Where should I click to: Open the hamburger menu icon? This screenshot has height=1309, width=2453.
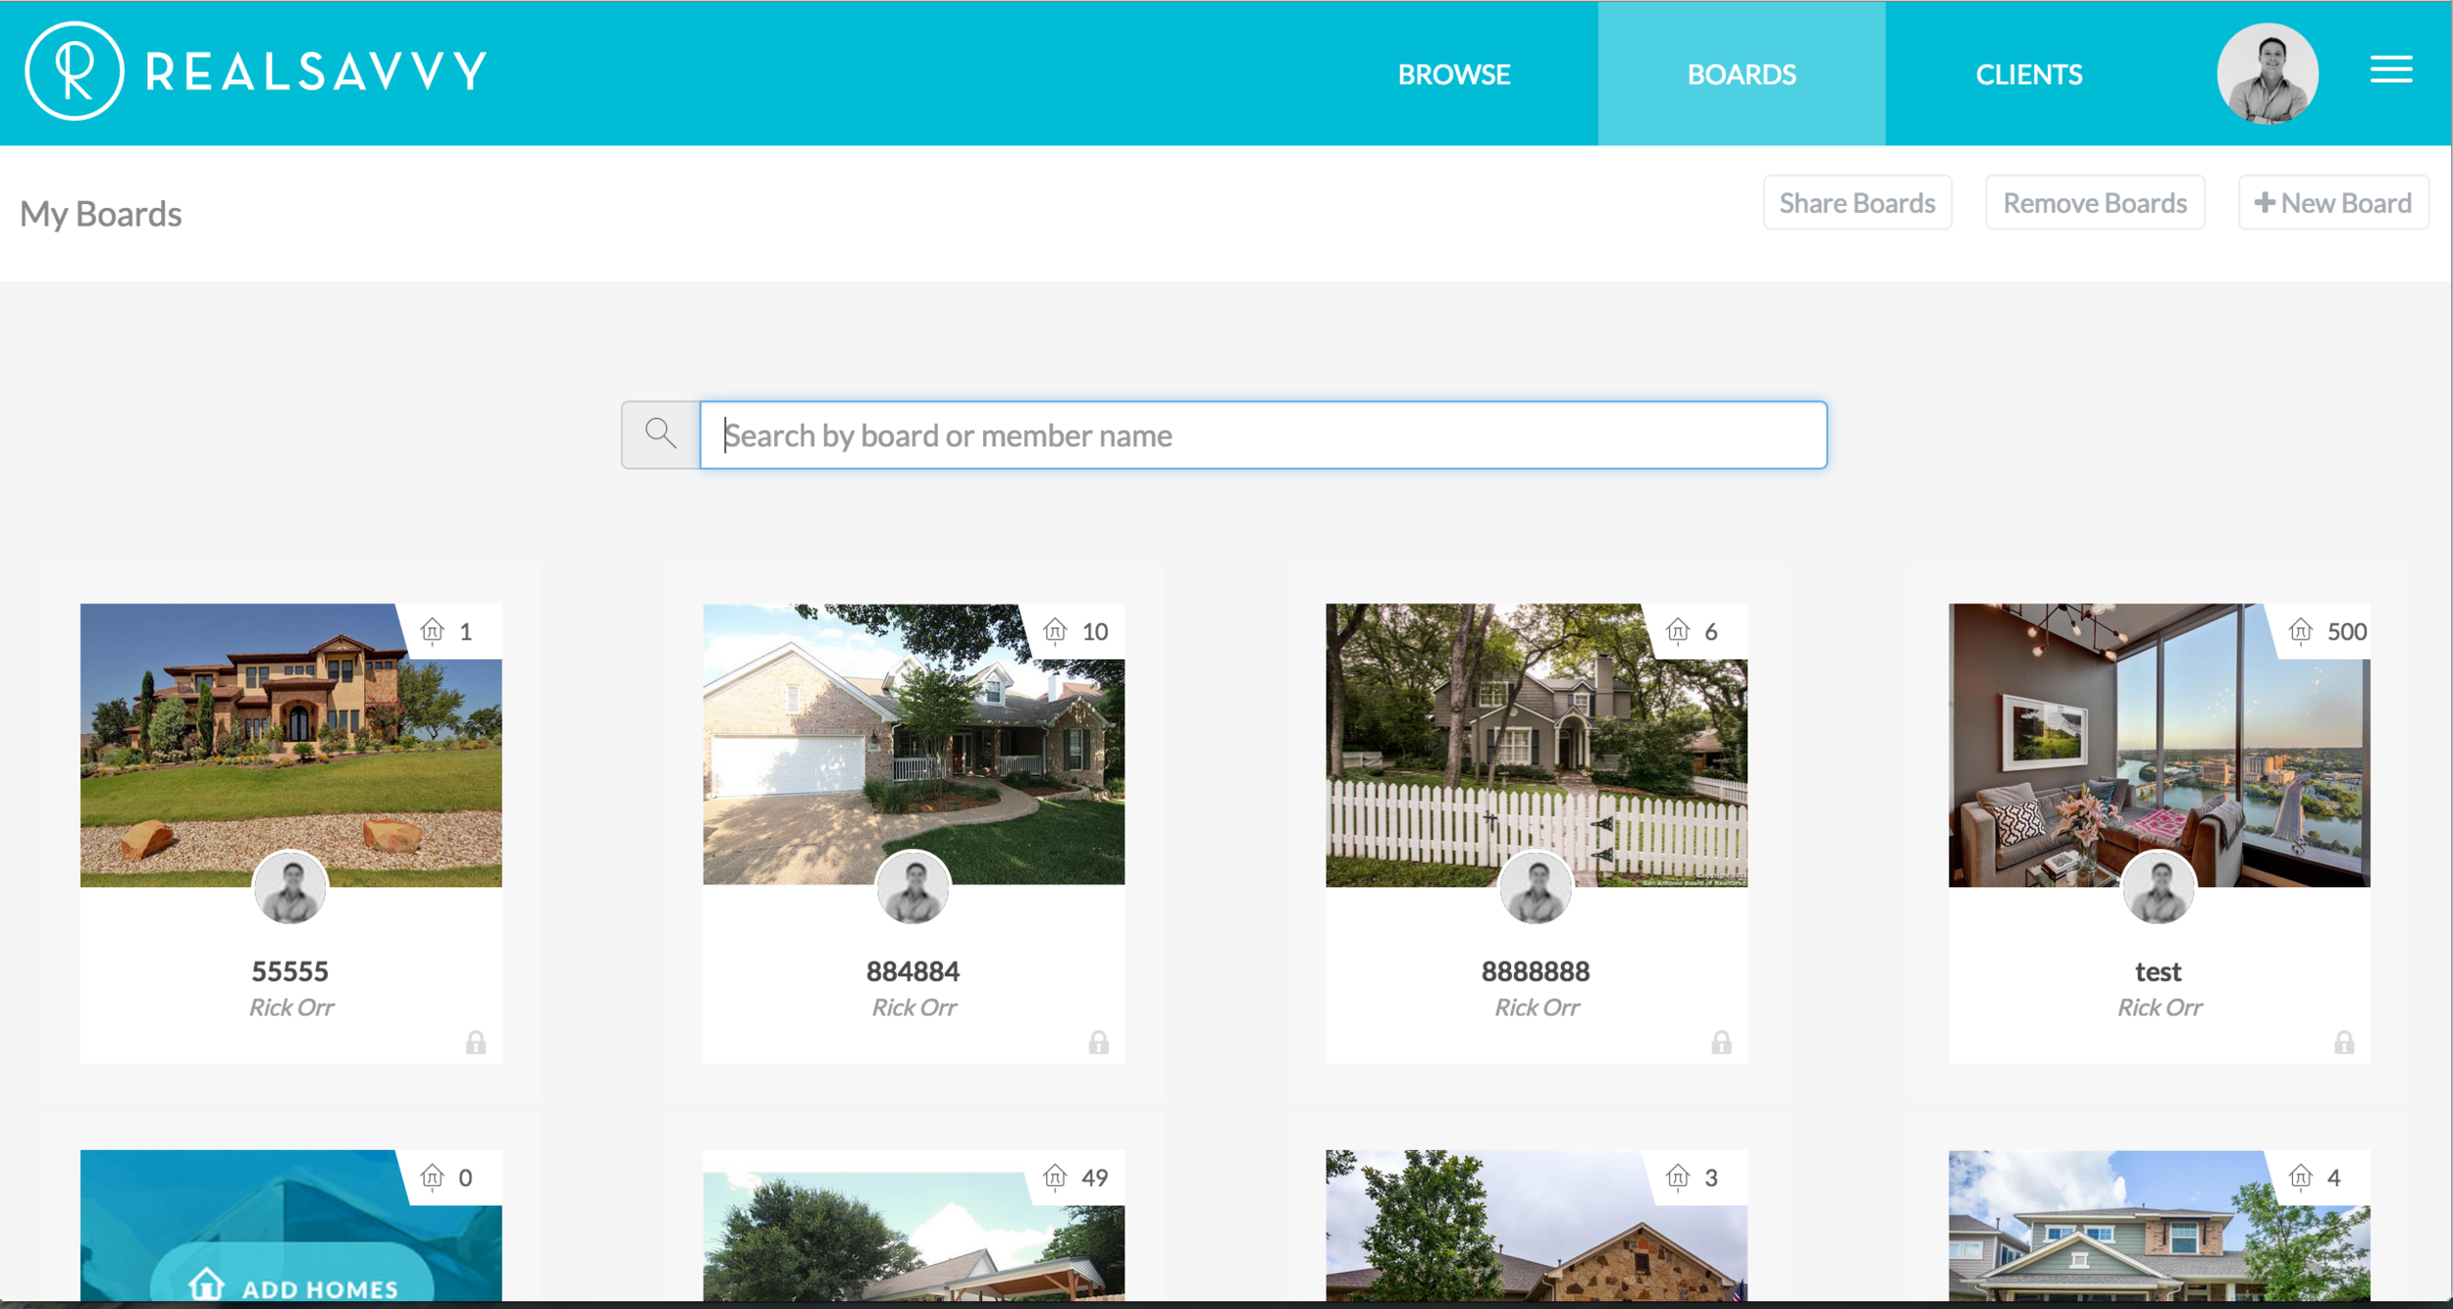[2390, 70]
